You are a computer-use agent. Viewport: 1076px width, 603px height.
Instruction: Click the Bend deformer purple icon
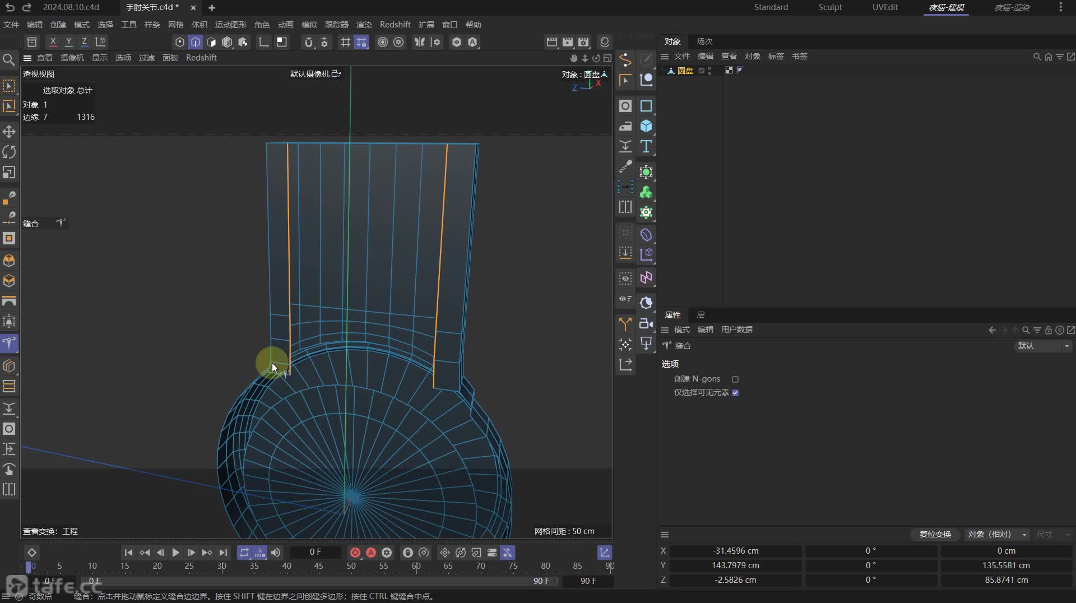pyautogui.click(x=646, y=235)
